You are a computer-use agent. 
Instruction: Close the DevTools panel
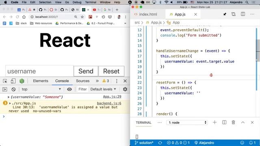(x=125, y=81)
